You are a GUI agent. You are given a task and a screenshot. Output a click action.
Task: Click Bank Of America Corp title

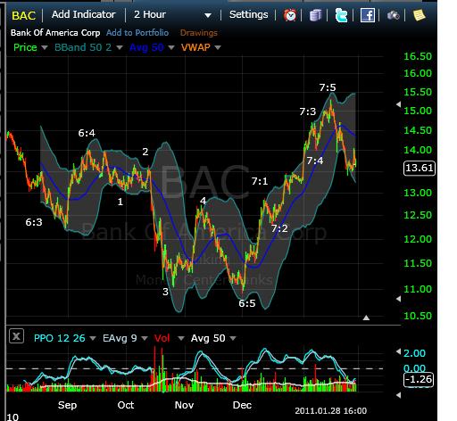pos(55,33)
